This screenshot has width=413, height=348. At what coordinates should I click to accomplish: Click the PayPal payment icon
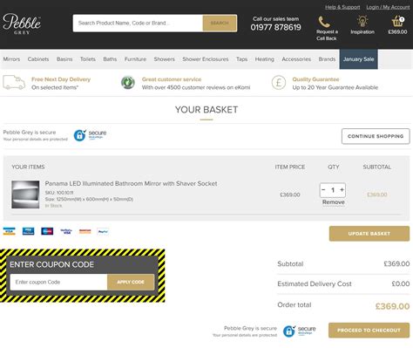(x=103, y=231)
